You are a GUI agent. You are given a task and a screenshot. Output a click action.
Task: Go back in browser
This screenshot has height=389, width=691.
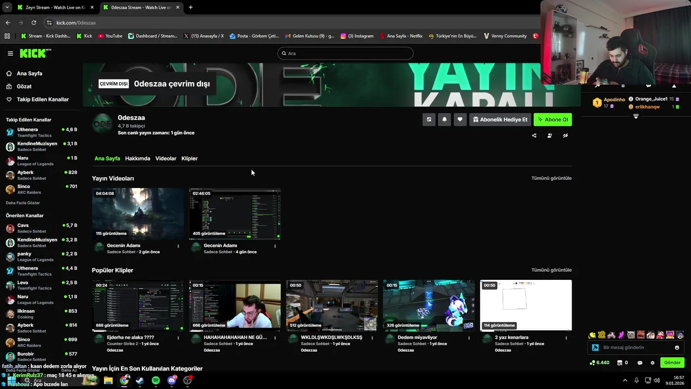coord(8,23)
